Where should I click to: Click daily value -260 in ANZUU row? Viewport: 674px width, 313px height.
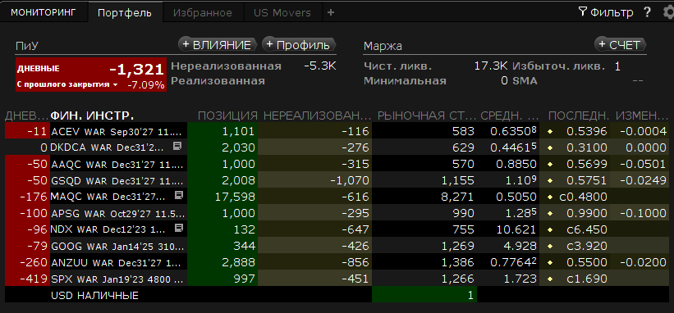(34, 262)
